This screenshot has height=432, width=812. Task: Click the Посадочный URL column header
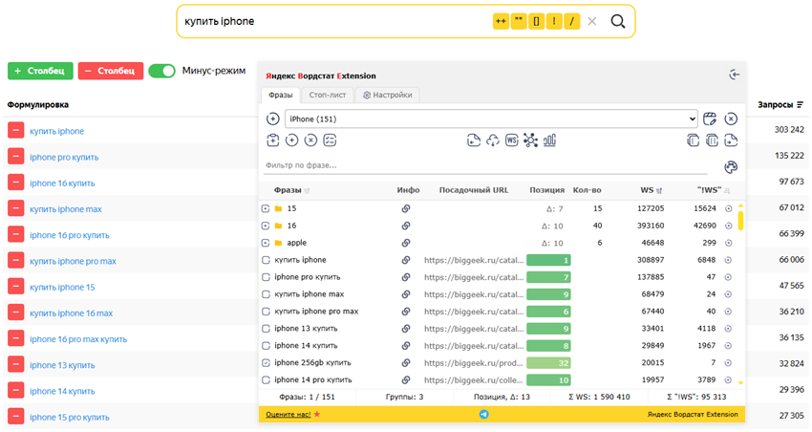click(x=474, y=190)
